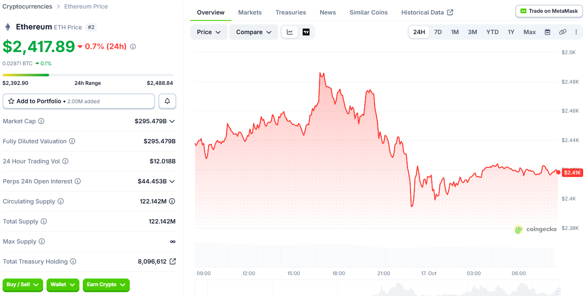Screen dimensions: 587x296
Task: Click the chart navigator mini preview
Action: point(377,288)
